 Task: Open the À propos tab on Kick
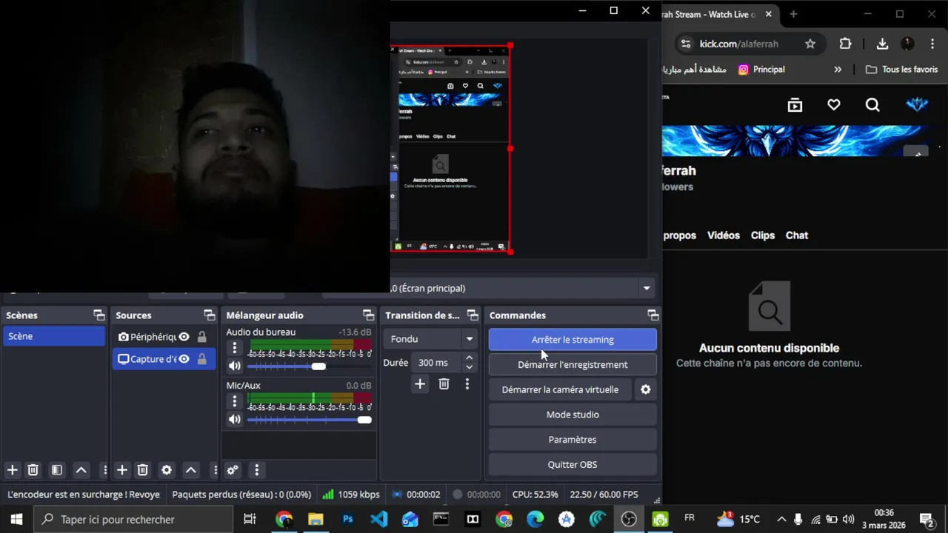tap(679, 235)
